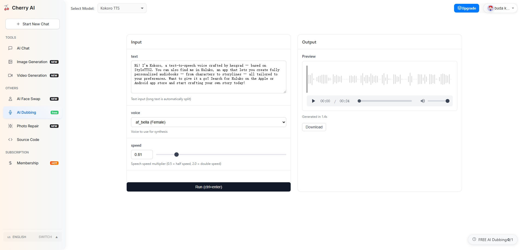
Task: Click the HOT badge beside Membership
Action: 54,163
